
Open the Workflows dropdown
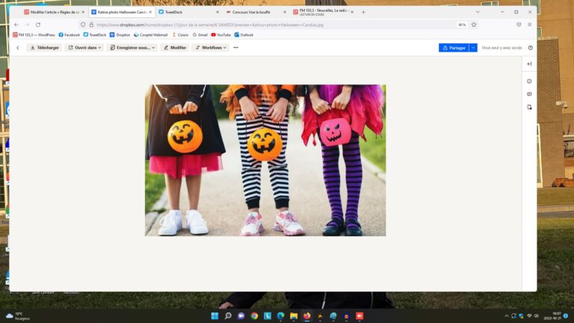pos(211,48)
